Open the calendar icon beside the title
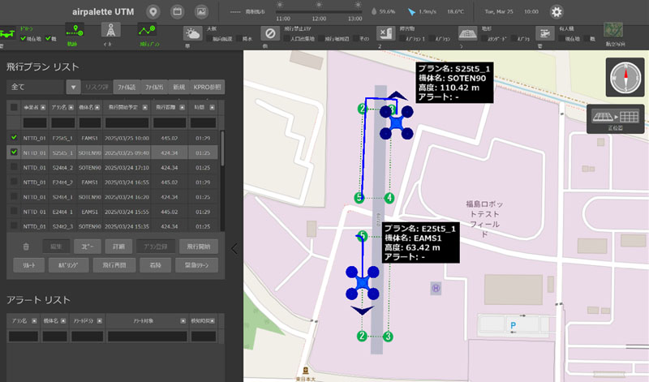 click(x=177, y=11)
